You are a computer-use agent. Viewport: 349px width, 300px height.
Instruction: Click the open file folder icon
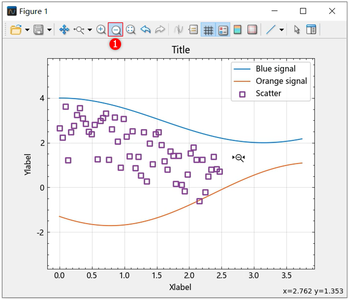(16, 30)
